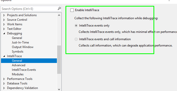Select IntelliTrace category label
The width and height of the screenshot is (177, 91).
coord(14,56)
